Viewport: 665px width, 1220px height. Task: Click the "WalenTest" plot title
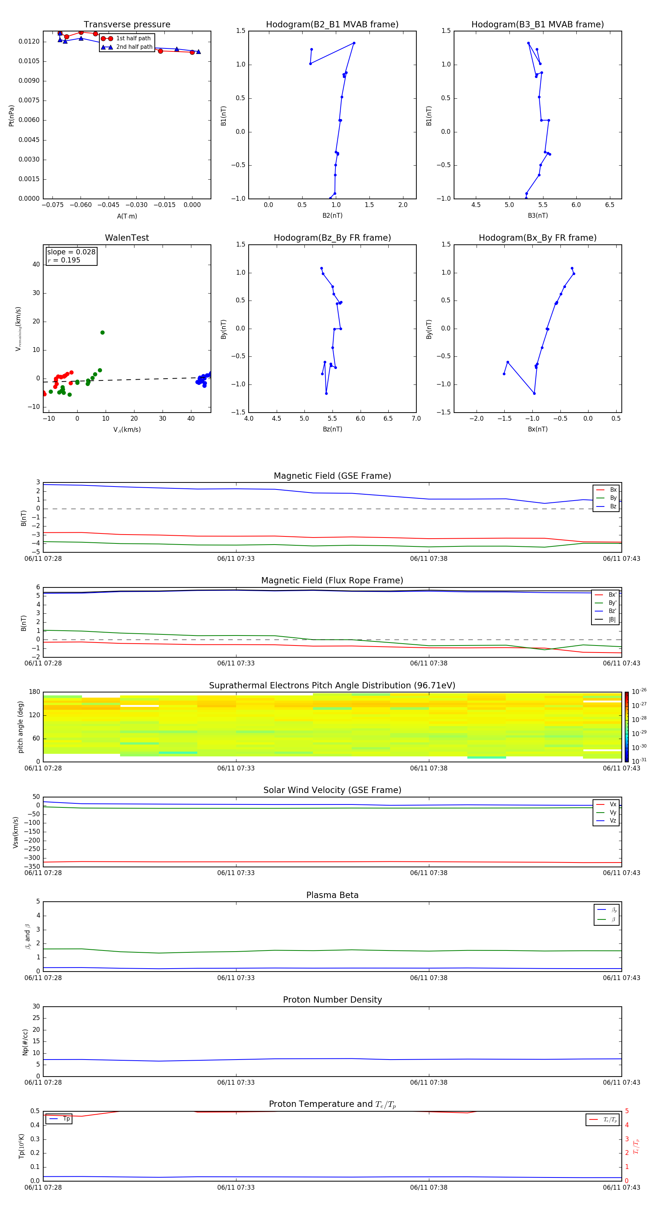coord(127,238)
